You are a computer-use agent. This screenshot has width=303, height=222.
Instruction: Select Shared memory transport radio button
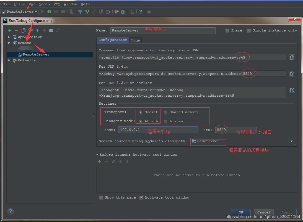click(165, 112)
